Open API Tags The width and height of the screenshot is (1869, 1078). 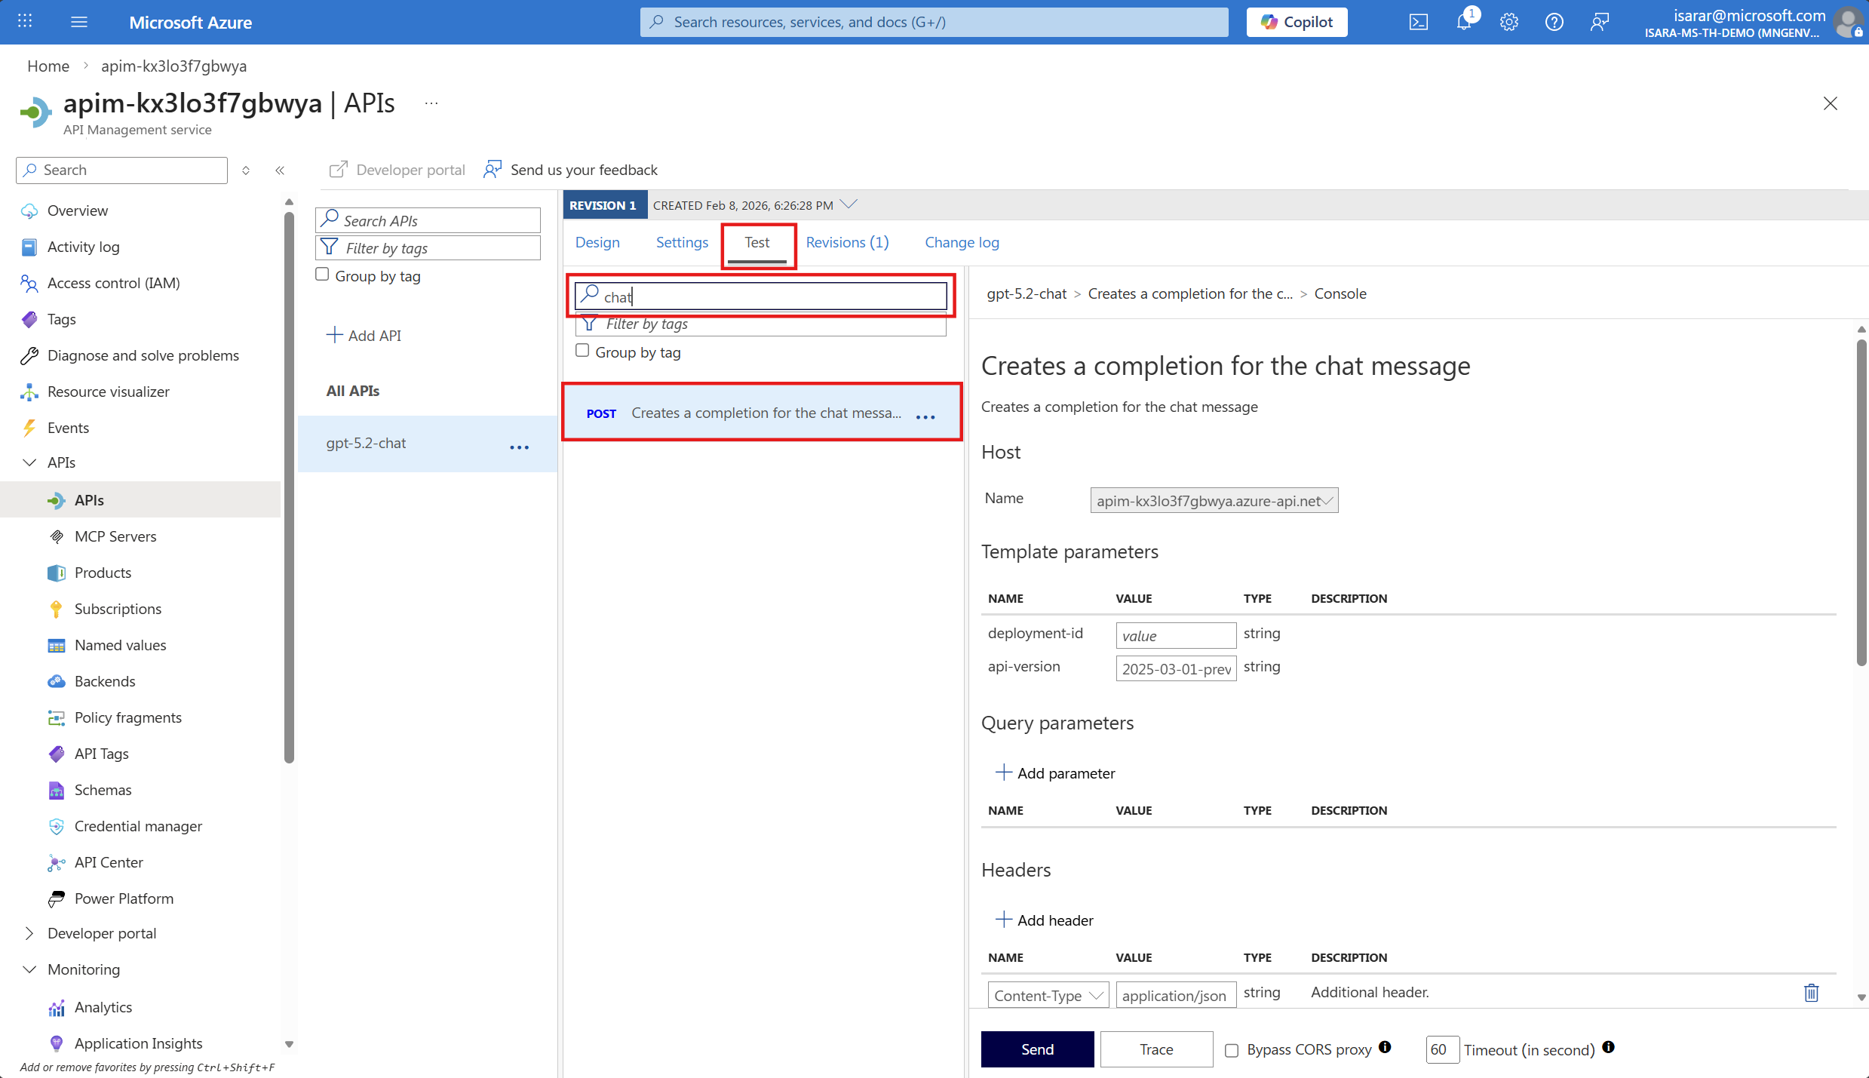101,754
